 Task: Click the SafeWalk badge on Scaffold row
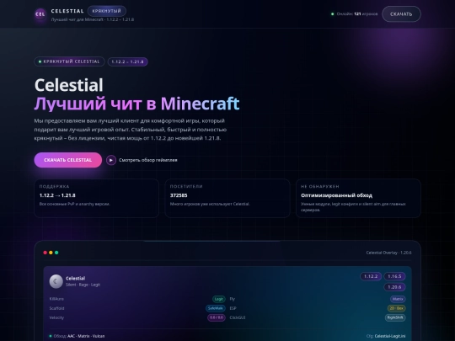(216, 308)
